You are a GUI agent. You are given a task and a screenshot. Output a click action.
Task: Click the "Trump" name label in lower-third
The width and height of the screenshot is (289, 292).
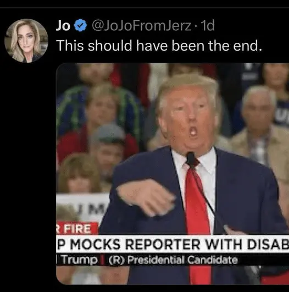pos(80,260)
